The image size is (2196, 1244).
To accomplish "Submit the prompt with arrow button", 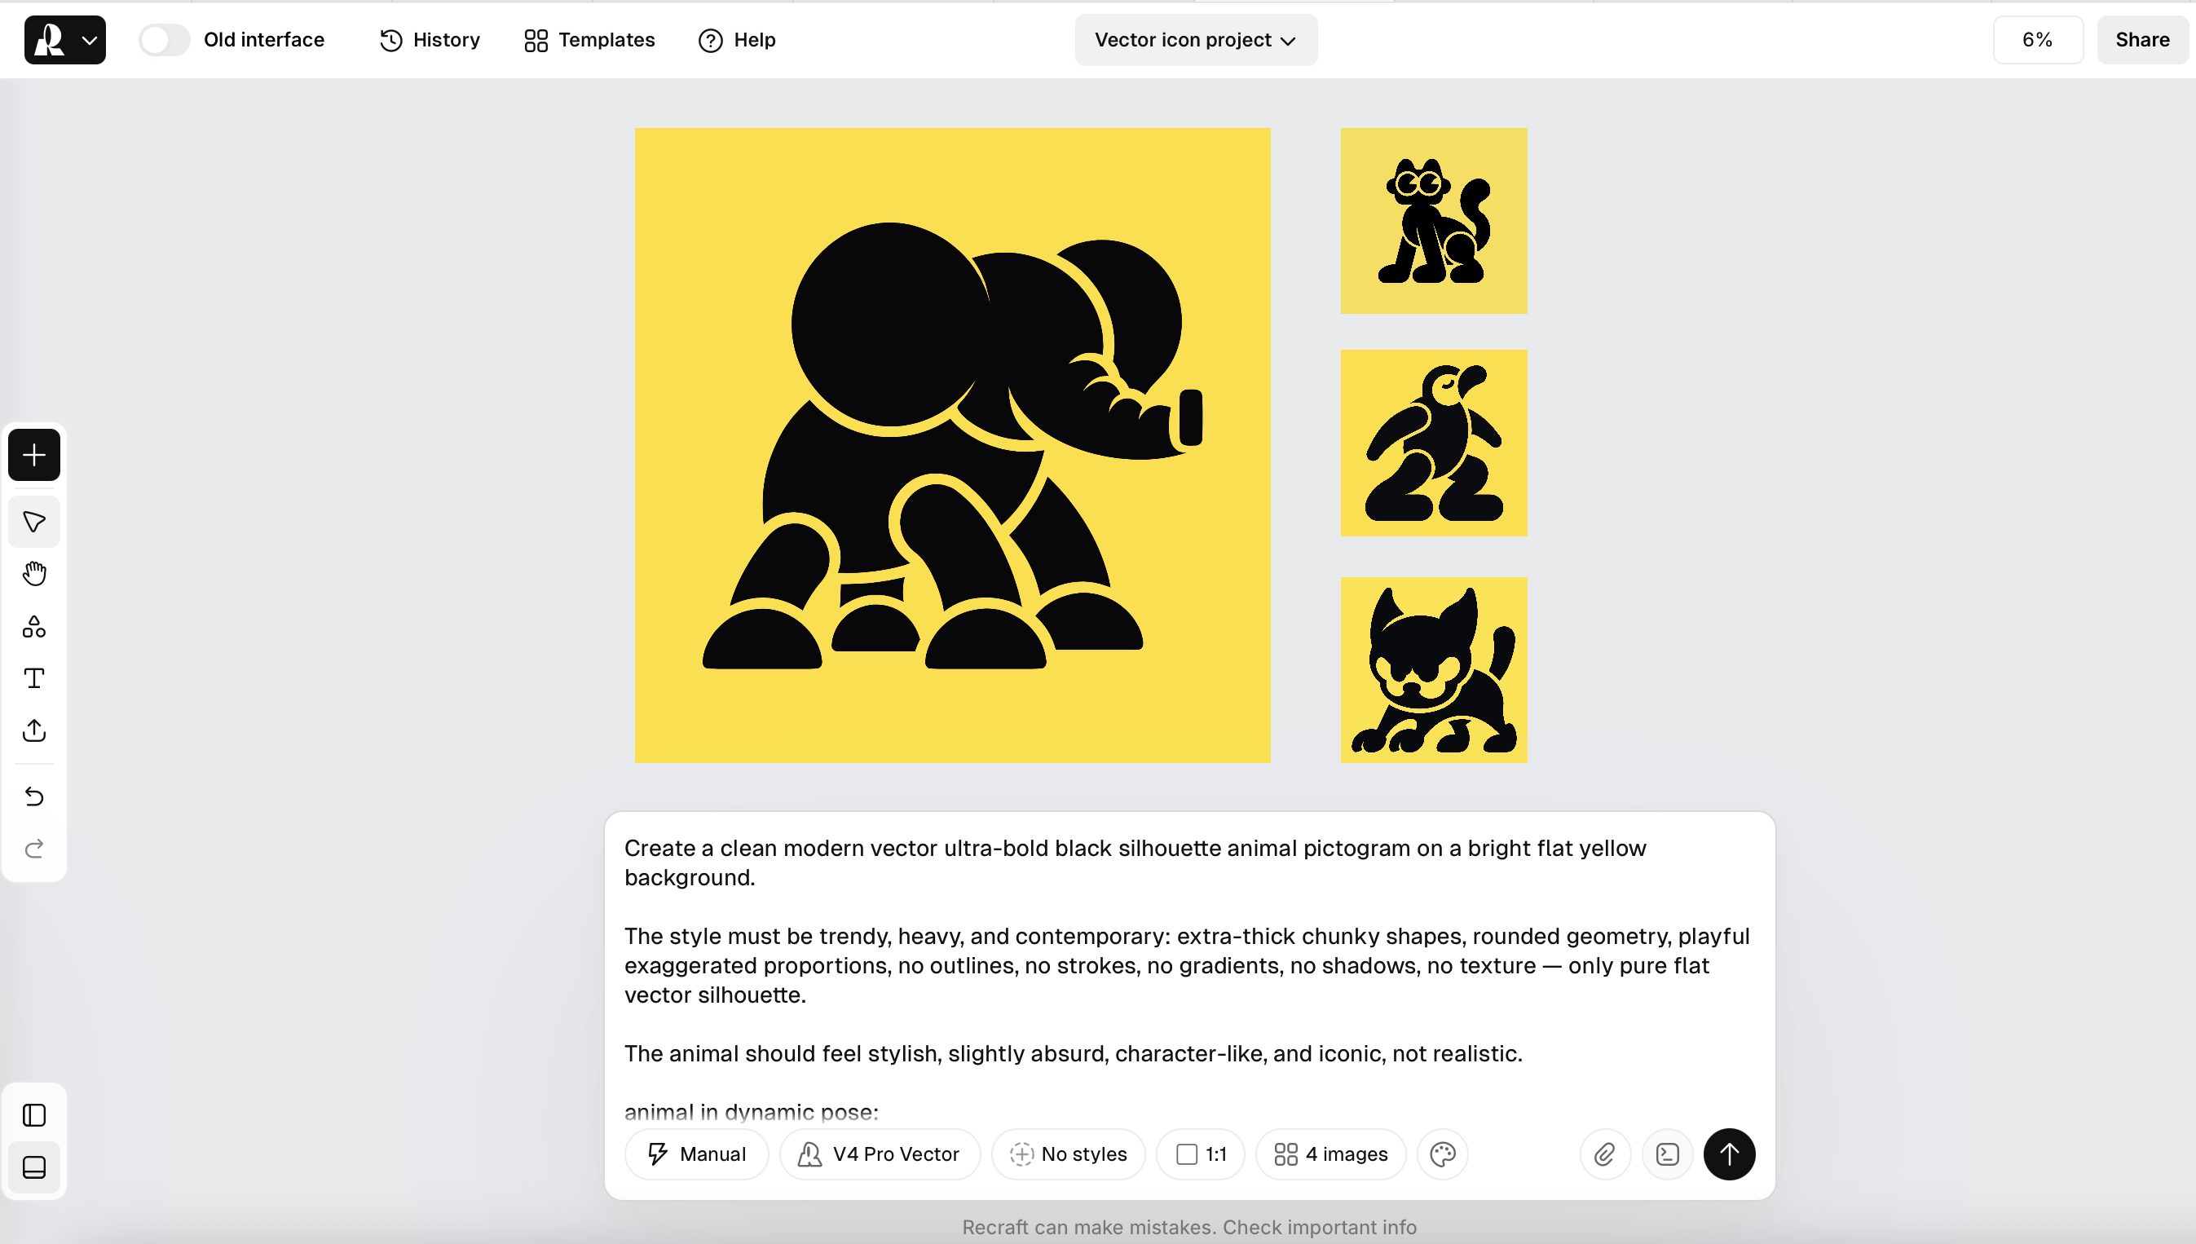I will (x=1729, y=1154).
